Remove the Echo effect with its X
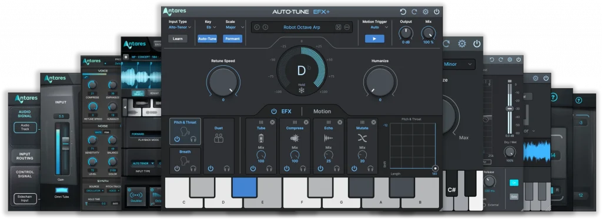 point(340,122)
